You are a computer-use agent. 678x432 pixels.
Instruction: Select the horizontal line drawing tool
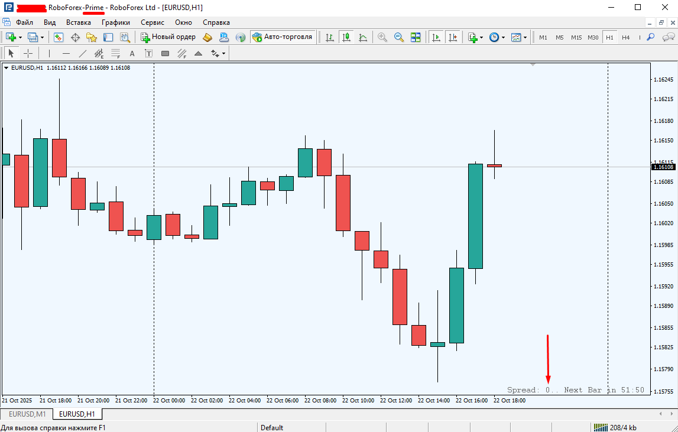pos(66,53)
